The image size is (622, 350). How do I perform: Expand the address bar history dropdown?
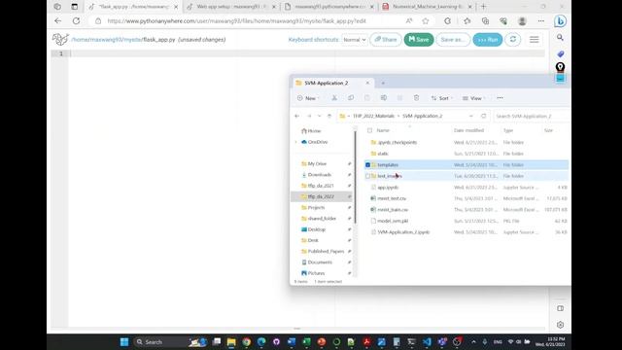(x=470, y=116)
